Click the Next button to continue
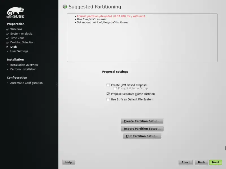226x169 pixels. tap(216, 162)
